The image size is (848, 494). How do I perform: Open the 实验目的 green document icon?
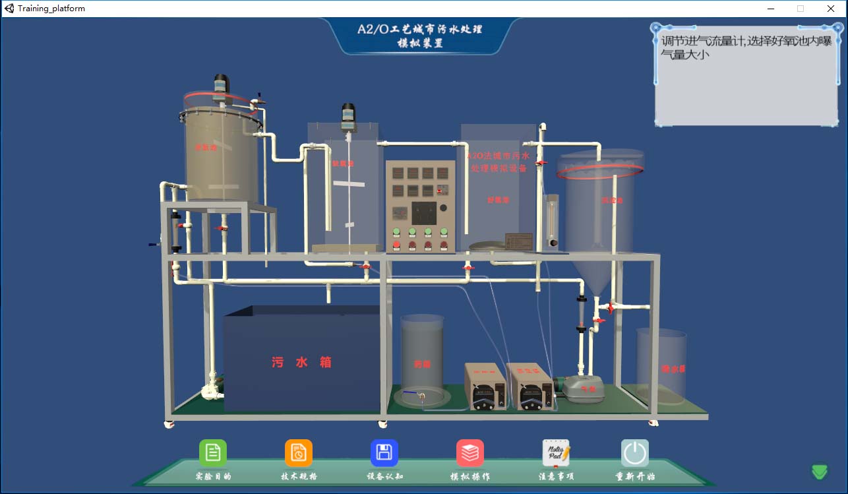pos(213,453)
